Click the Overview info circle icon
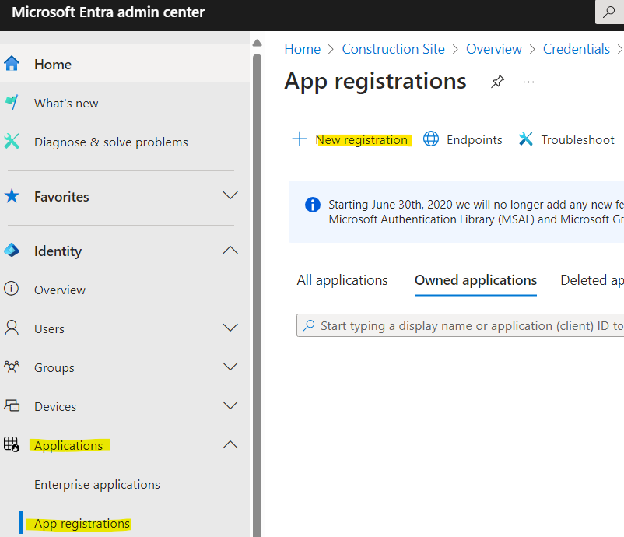The image size is (624, 537). point(11,289)
